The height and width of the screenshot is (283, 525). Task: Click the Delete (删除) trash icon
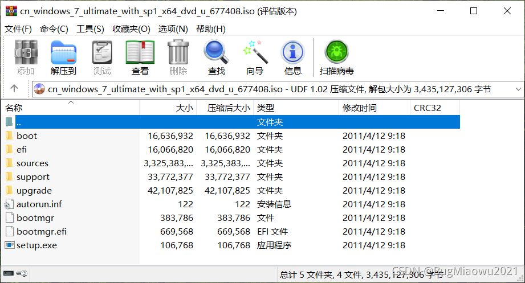point(178,52)
